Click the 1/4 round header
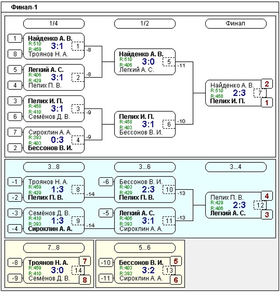The image size is (280, 292). tap(54, 24)
